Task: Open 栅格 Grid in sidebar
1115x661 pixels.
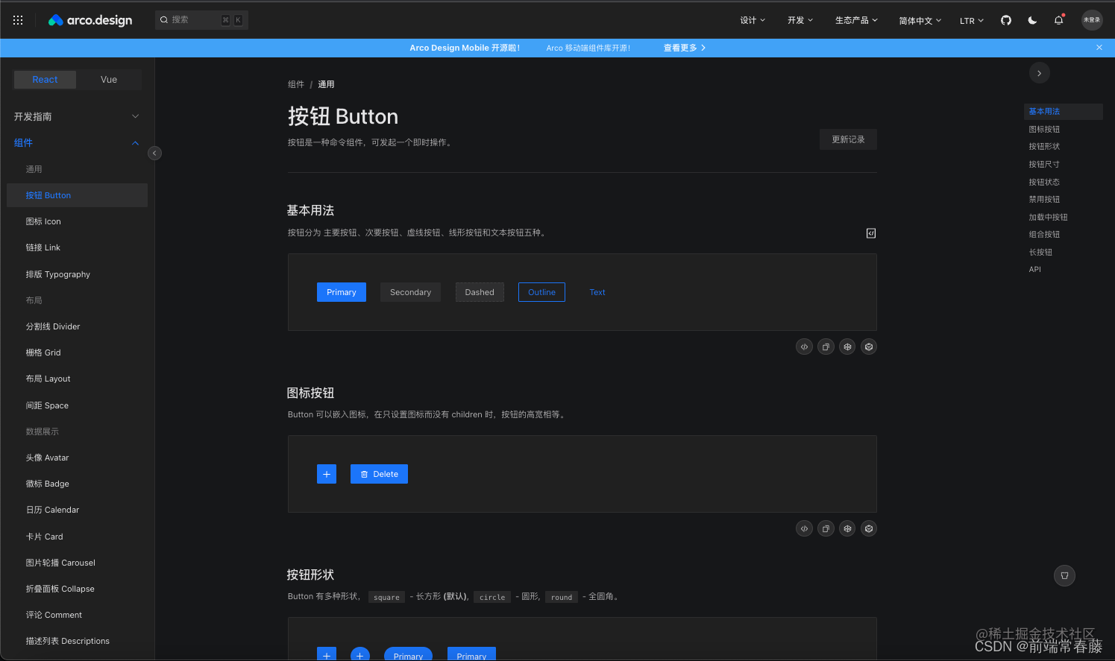Action: [77, 352]
